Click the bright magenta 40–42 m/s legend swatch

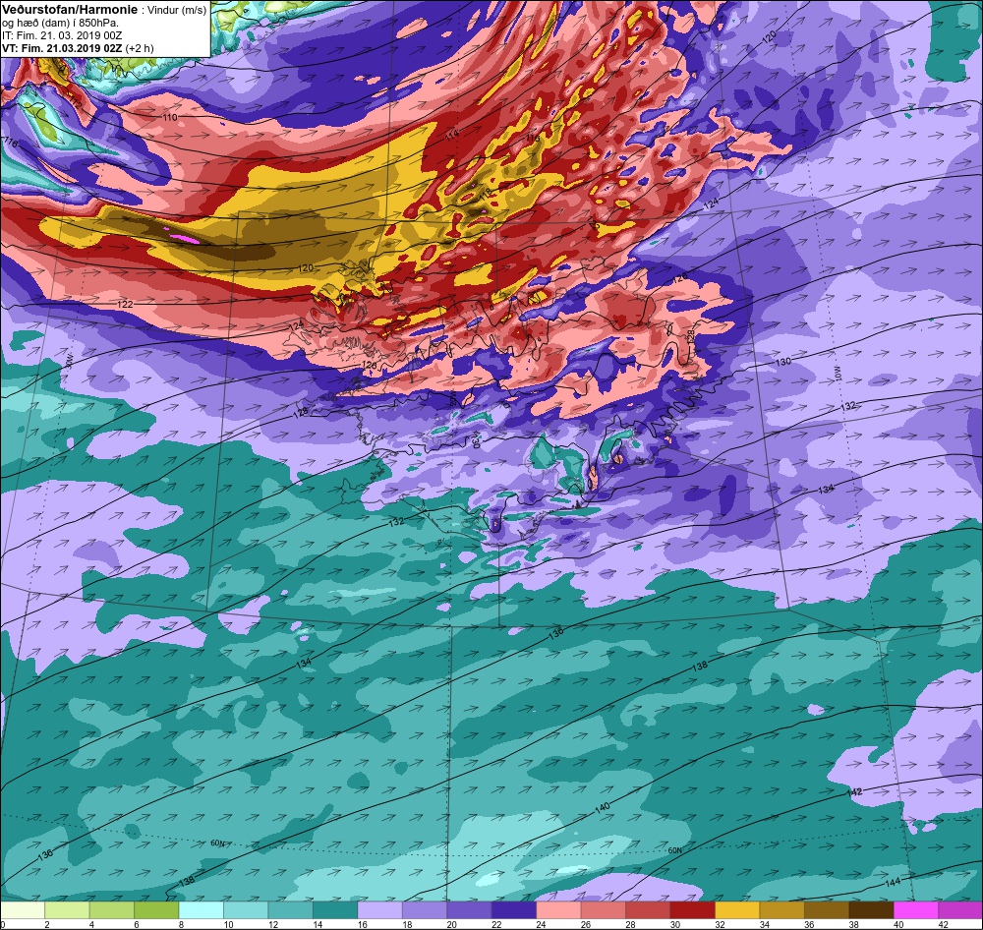pos(916,910)
